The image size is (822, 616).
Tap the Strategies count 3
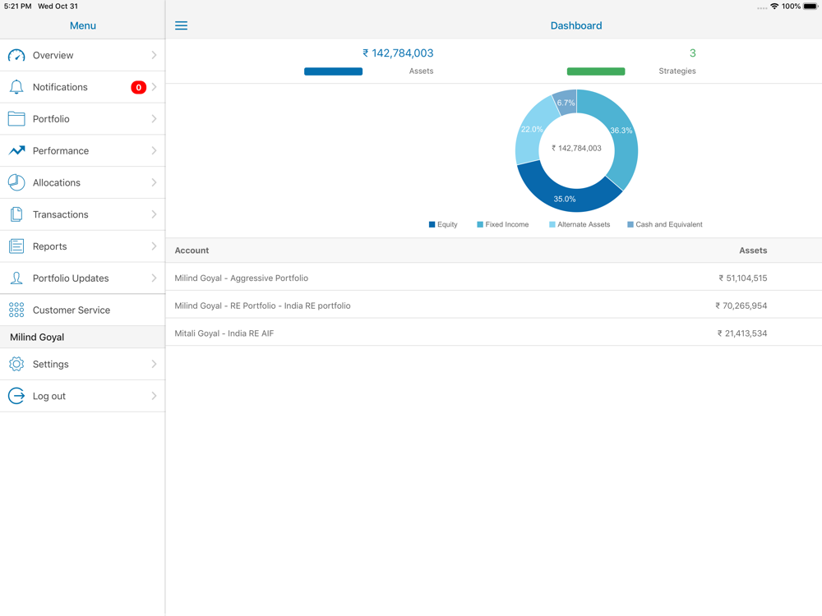[692, 53]
